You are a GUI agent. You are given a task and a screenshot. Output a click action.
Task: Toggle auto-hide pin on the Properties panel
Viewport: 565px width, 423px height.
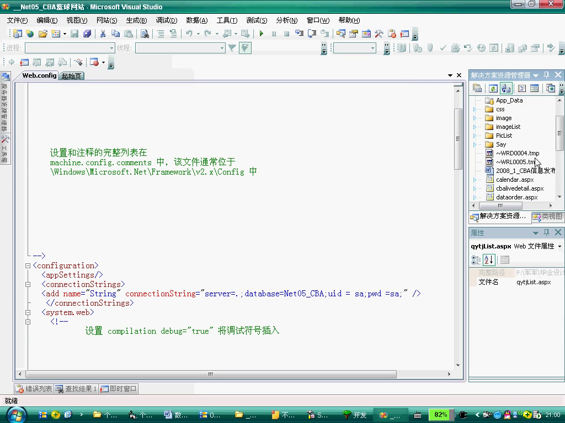pyautogui.click(x=547, y=232)
